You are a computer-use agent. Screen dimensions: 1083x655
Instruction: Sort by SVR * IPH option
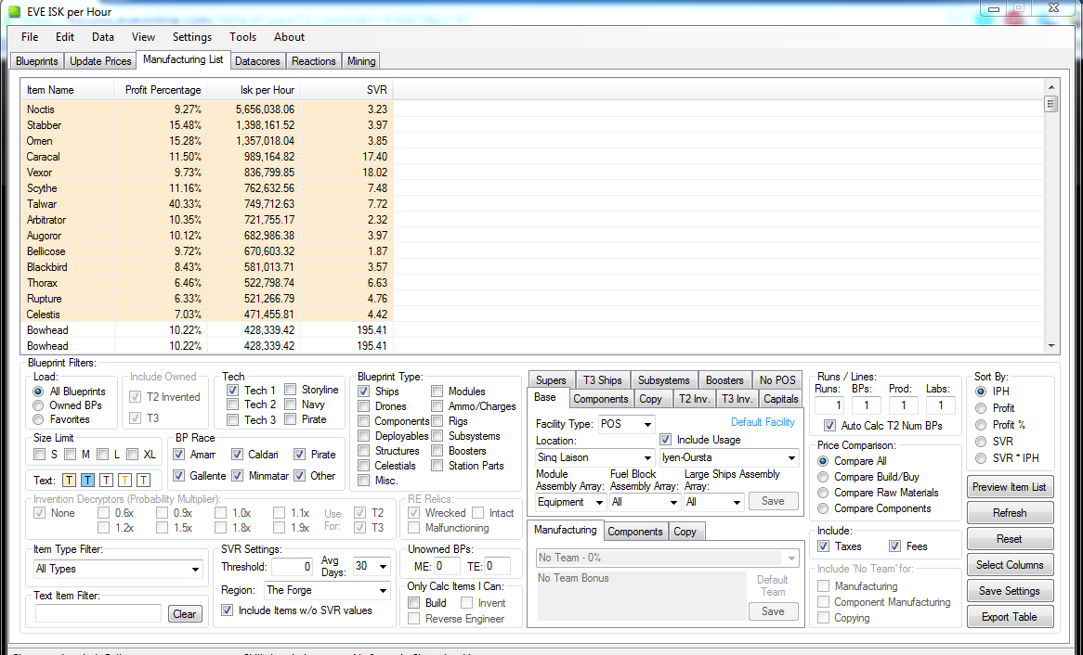point(981,457)
